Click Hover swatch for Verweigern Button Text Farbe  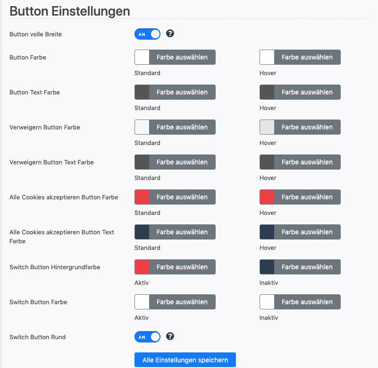pos(267,162)
